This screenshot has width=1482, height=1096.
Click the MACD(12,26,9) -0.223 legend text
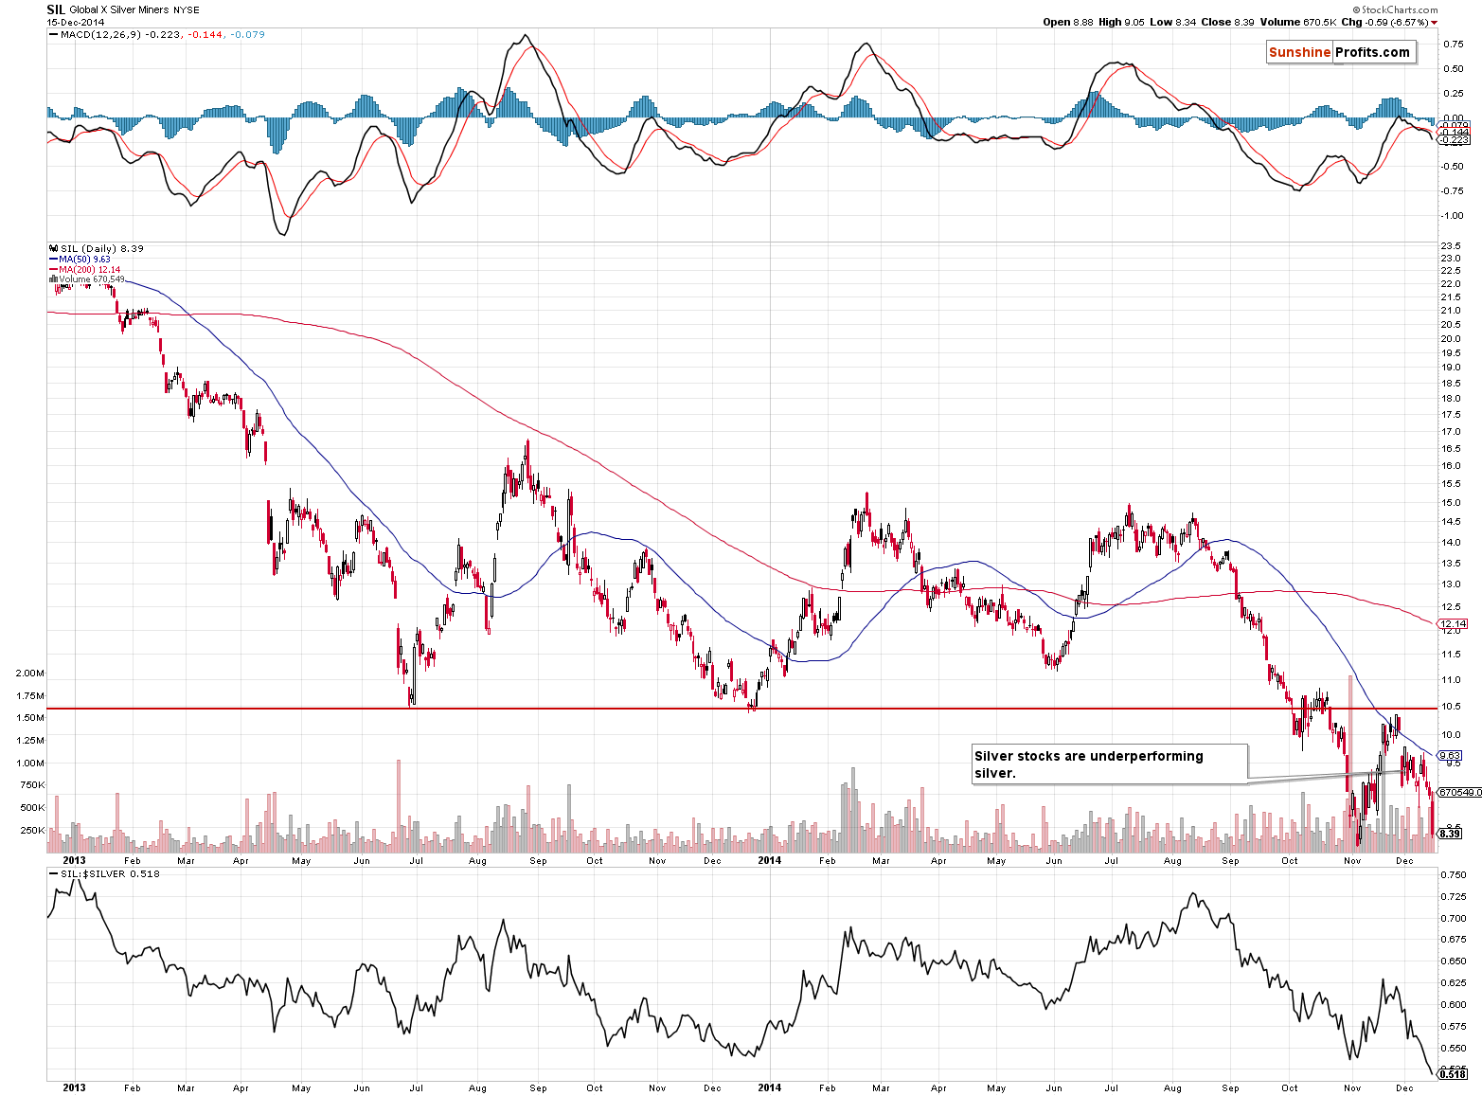coord(121,34)
